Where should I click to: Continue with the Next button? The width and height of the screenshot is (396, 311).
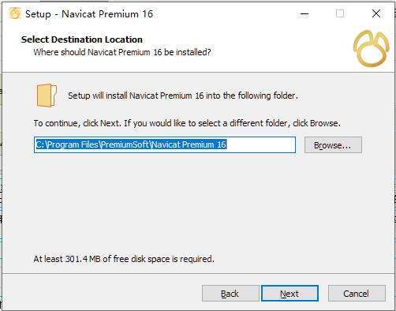[290, 294]
